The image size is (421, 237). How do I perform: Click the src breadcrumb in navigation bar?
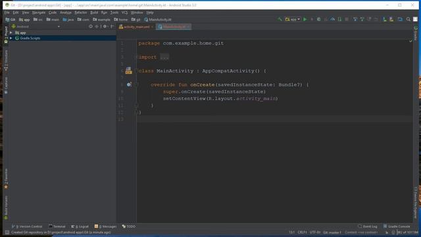(x=38, y=20)
